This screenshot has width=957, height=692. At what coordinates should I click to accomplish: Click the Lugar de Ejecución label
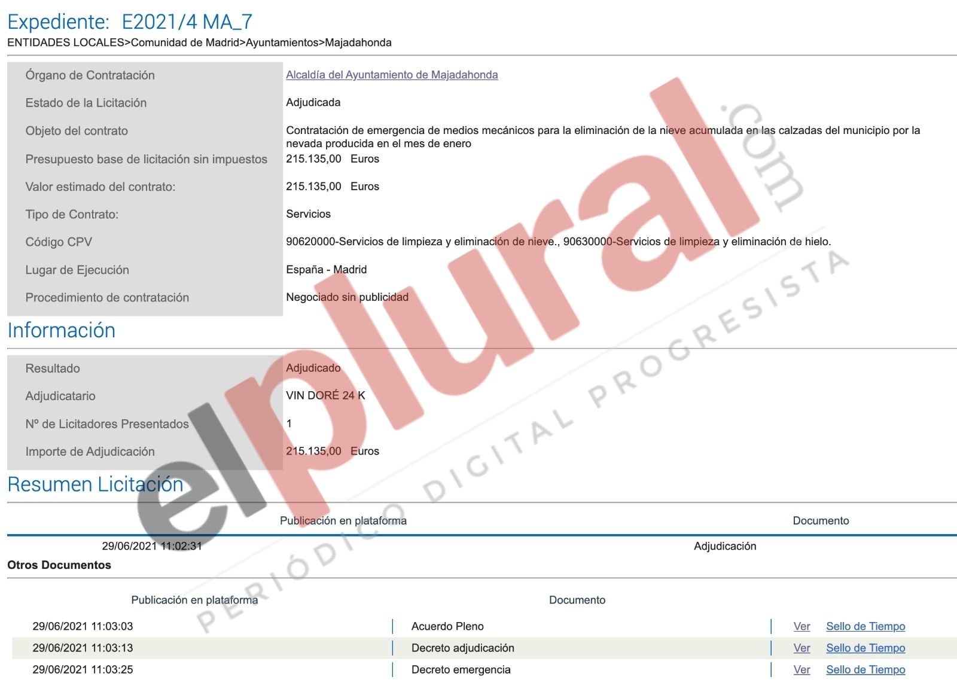(77, 270)
